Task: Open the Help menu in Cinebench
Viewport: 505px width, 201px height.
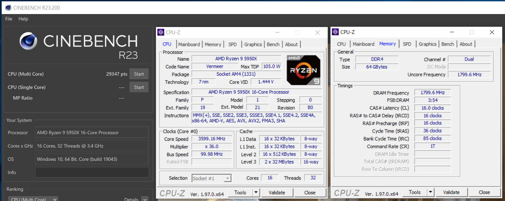Action: (x=23, y=19)
